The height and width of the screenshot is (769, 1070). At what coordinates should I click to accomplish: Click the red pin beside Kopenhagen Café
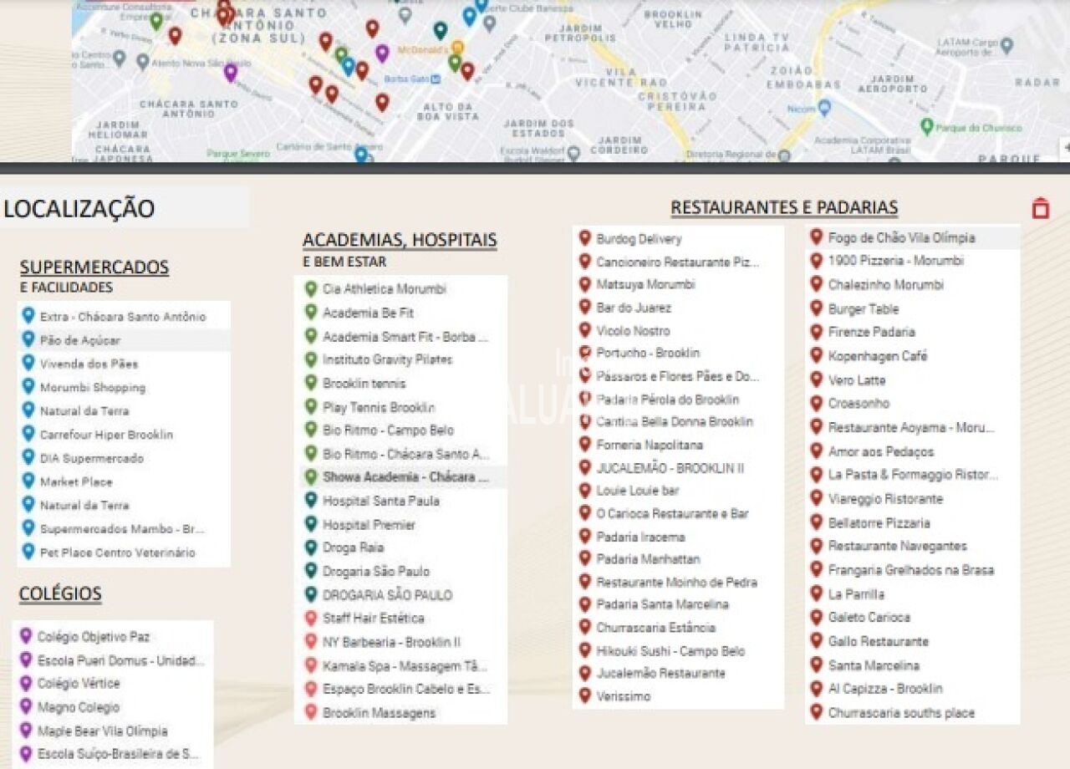coord(817,356)
